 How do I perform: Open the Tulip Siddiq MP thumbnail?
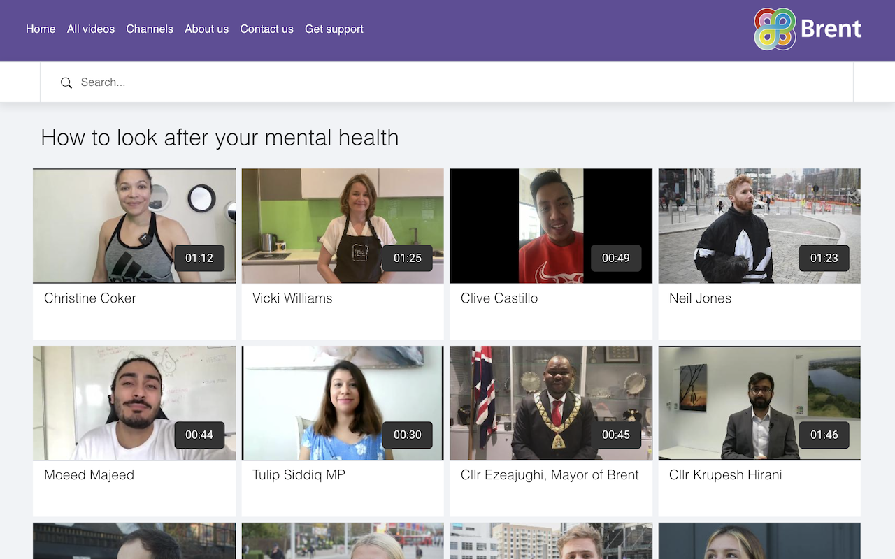tap(343, 403)
